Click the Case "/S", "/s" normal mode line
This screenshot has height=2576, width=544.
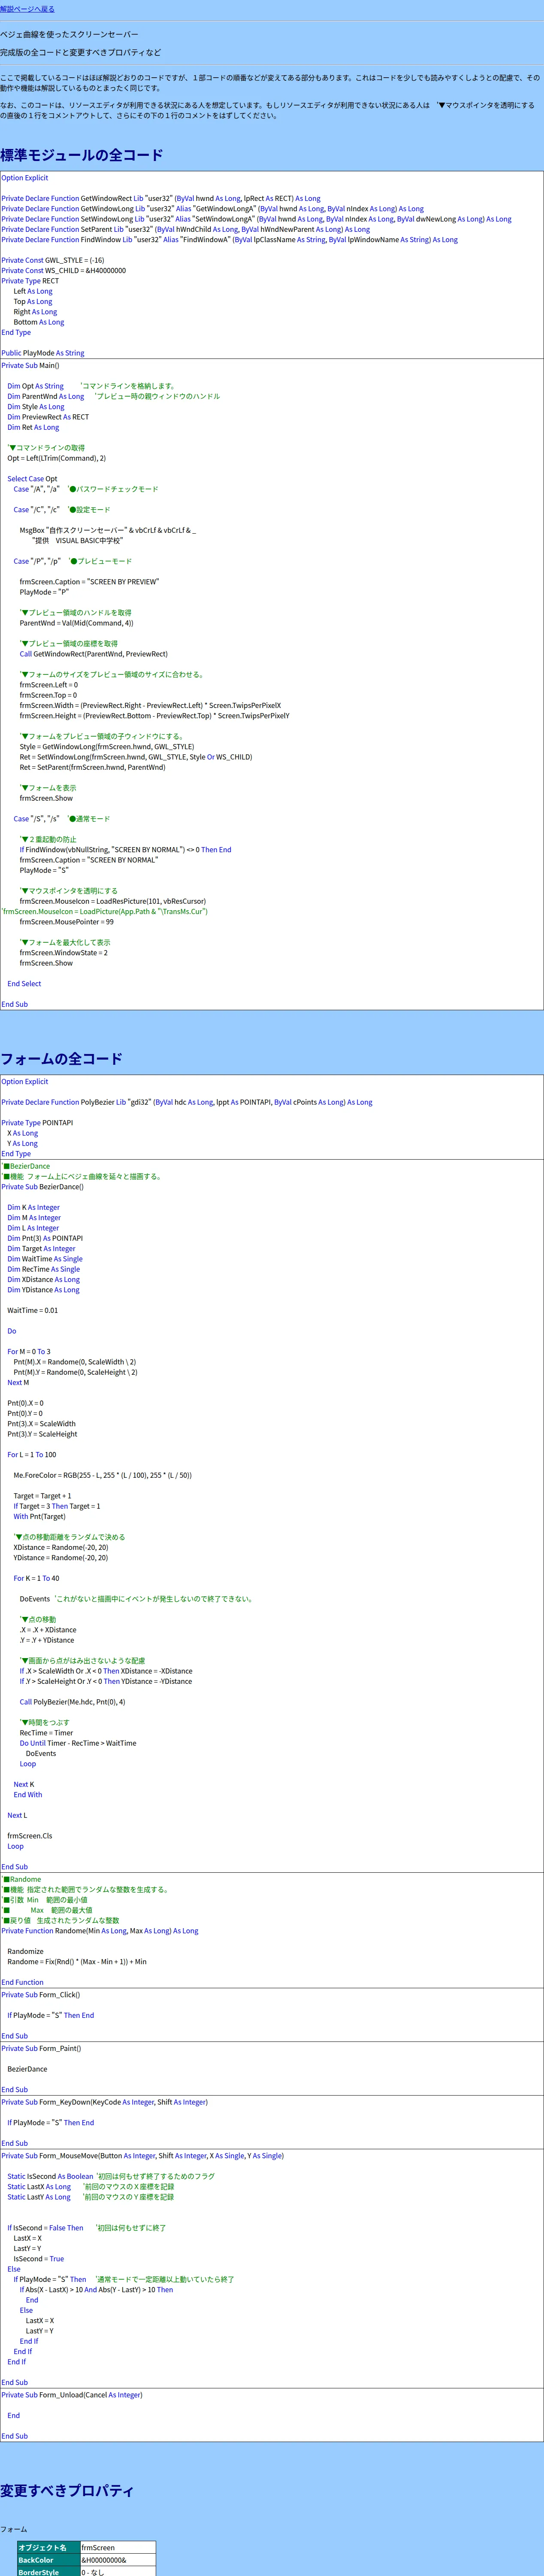click(x=62, y=819)
